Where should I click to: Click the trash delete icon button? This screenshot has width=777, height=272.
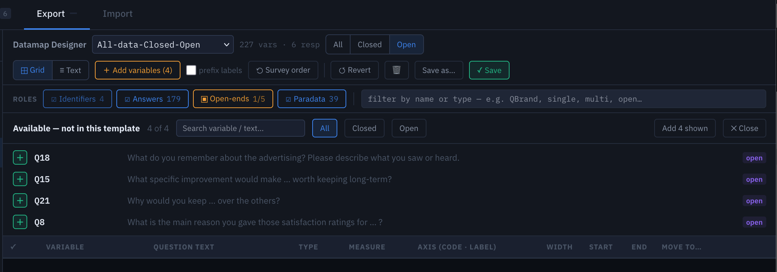coord(396,70)
